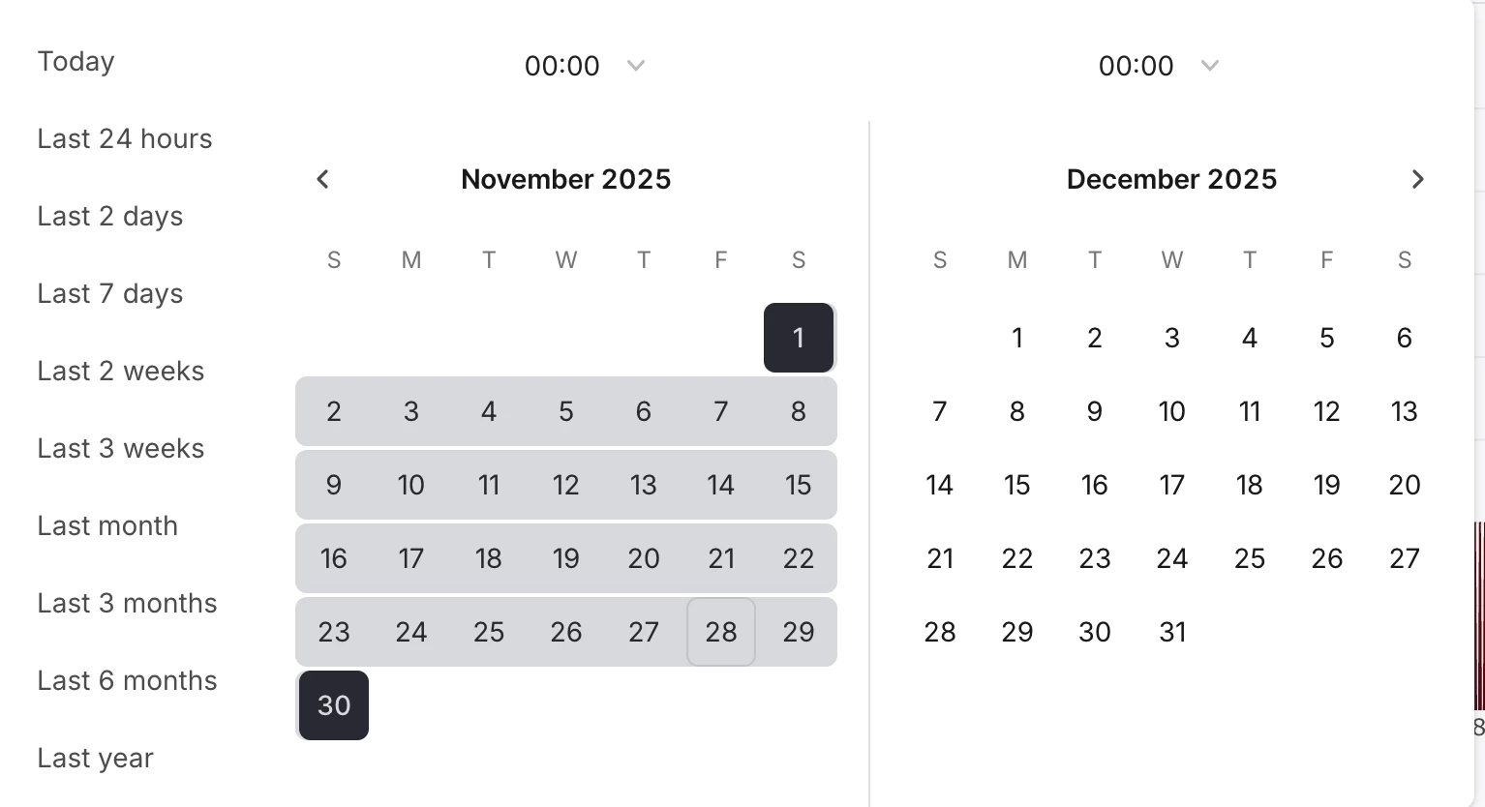Click the November 2025 month heading
Viewport: 1485px width, 807px height.
coord(565,179)
